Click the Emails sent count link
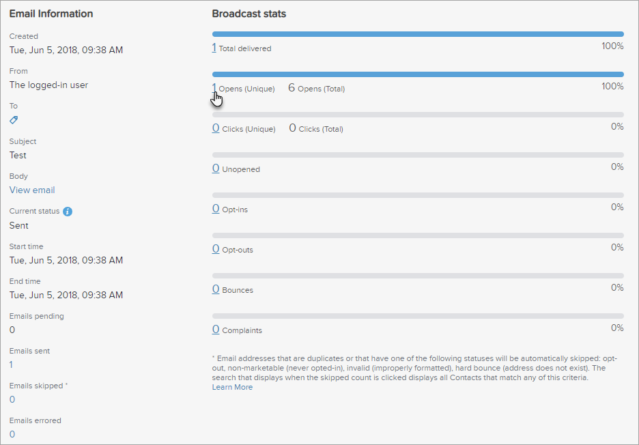 coord(11,364)
